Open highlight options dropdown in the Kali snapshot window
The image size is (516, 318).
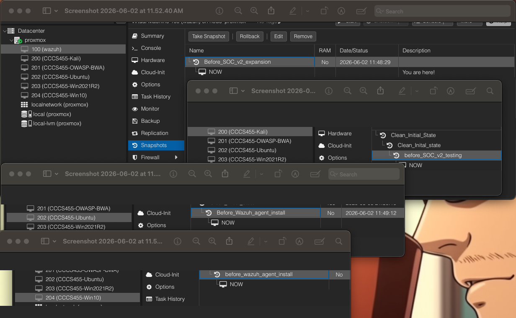(x=417, y=91)
